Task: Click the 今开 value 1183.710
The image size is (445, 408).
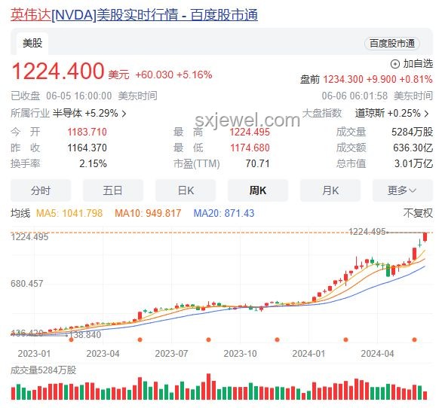Action: (x=87, y=132)
